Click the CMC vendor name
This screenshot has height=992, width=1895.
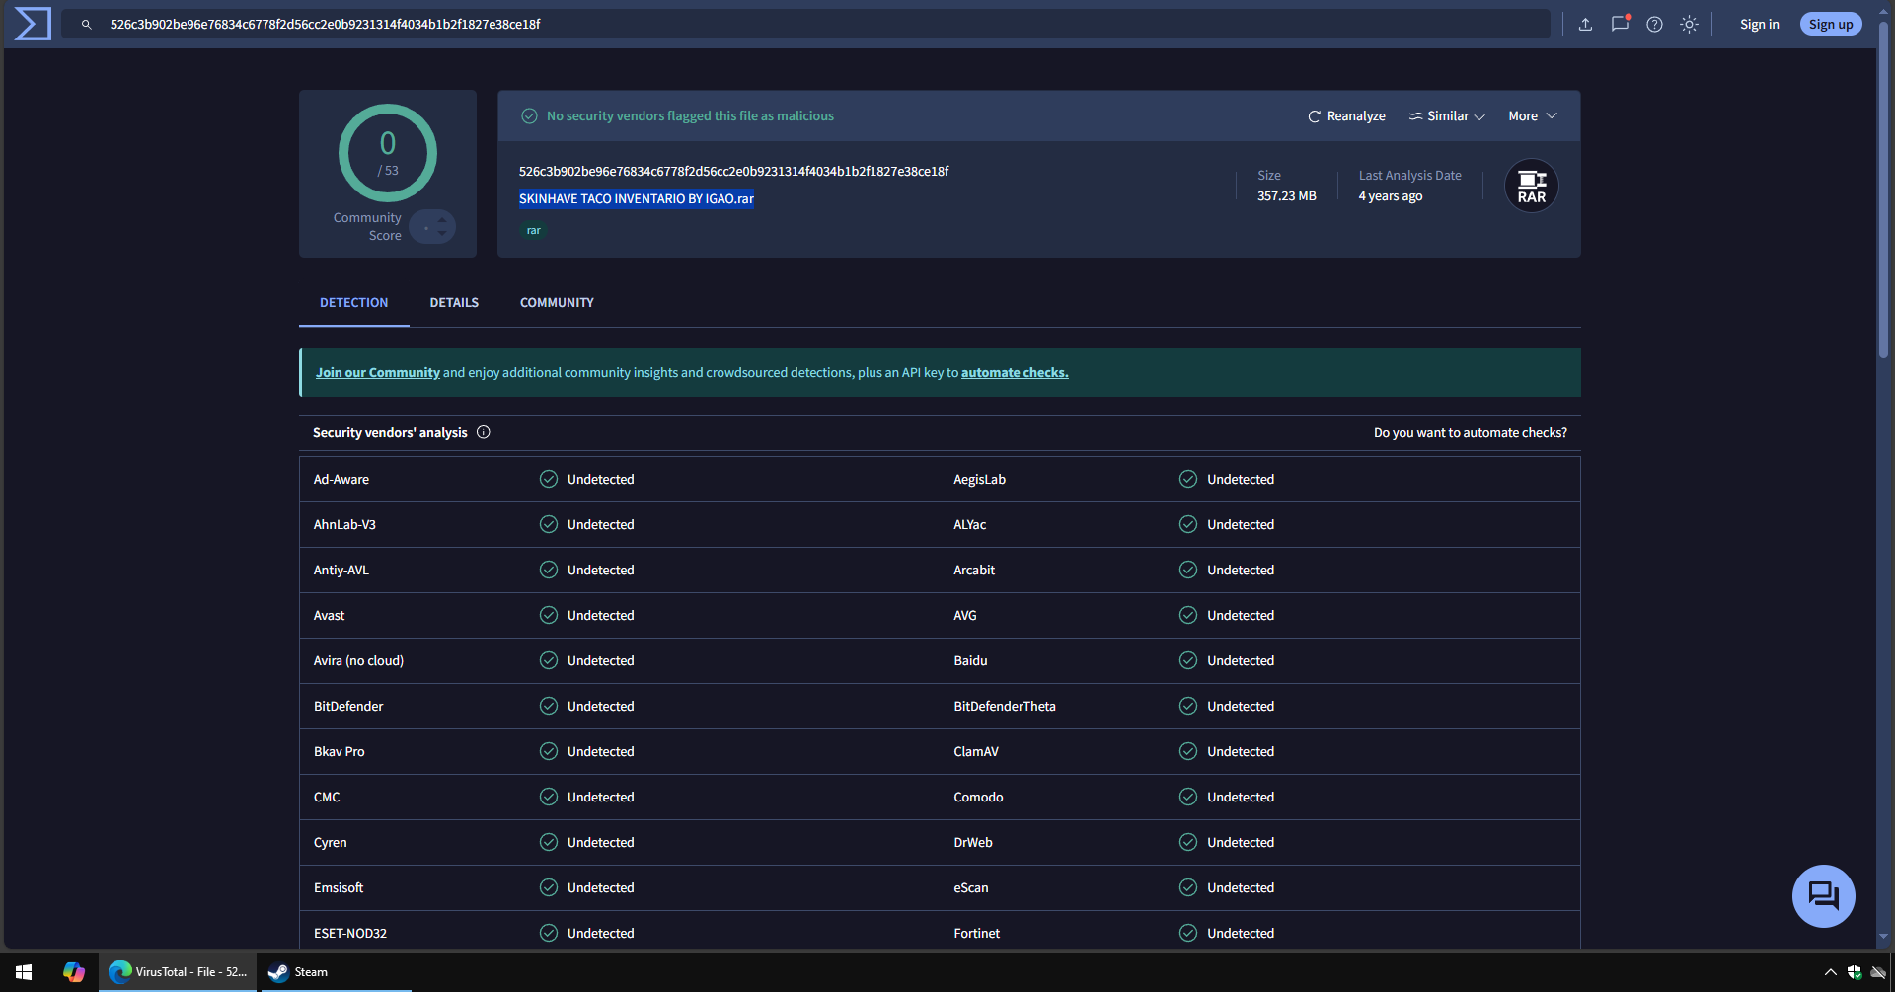[x=327, y=797]
